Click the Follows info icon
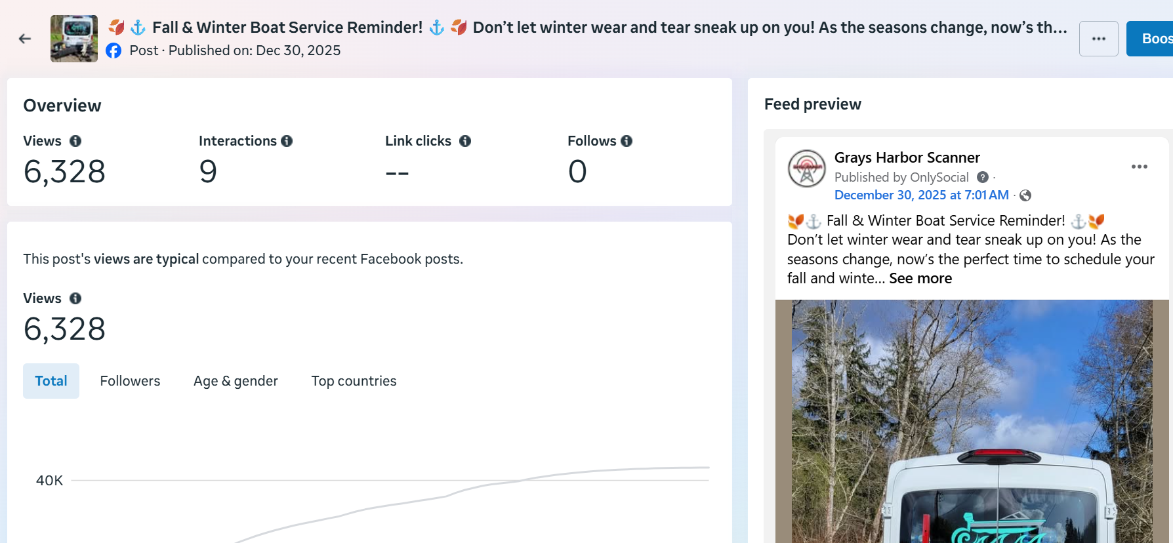 pos(627,141)
